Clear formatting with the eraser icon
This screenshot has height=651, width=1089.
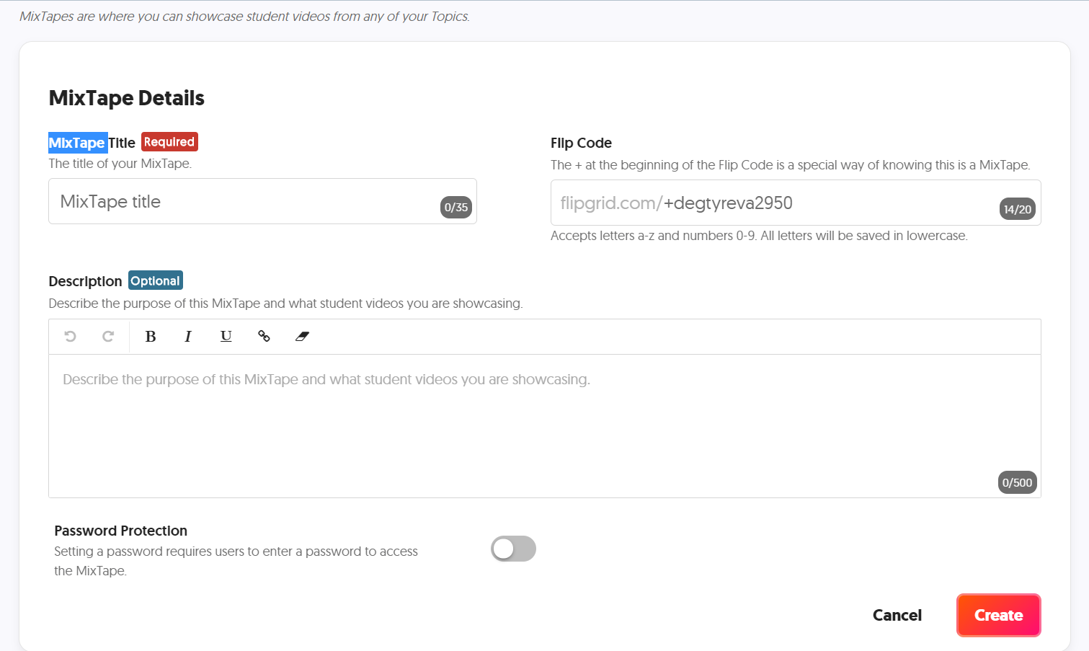pos(302,336)
